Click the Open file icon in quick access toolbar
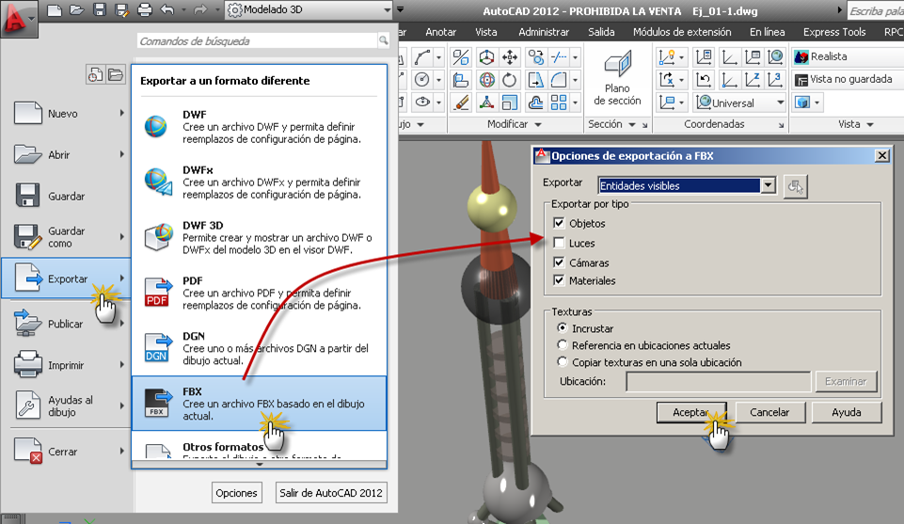 pos(76,9)
